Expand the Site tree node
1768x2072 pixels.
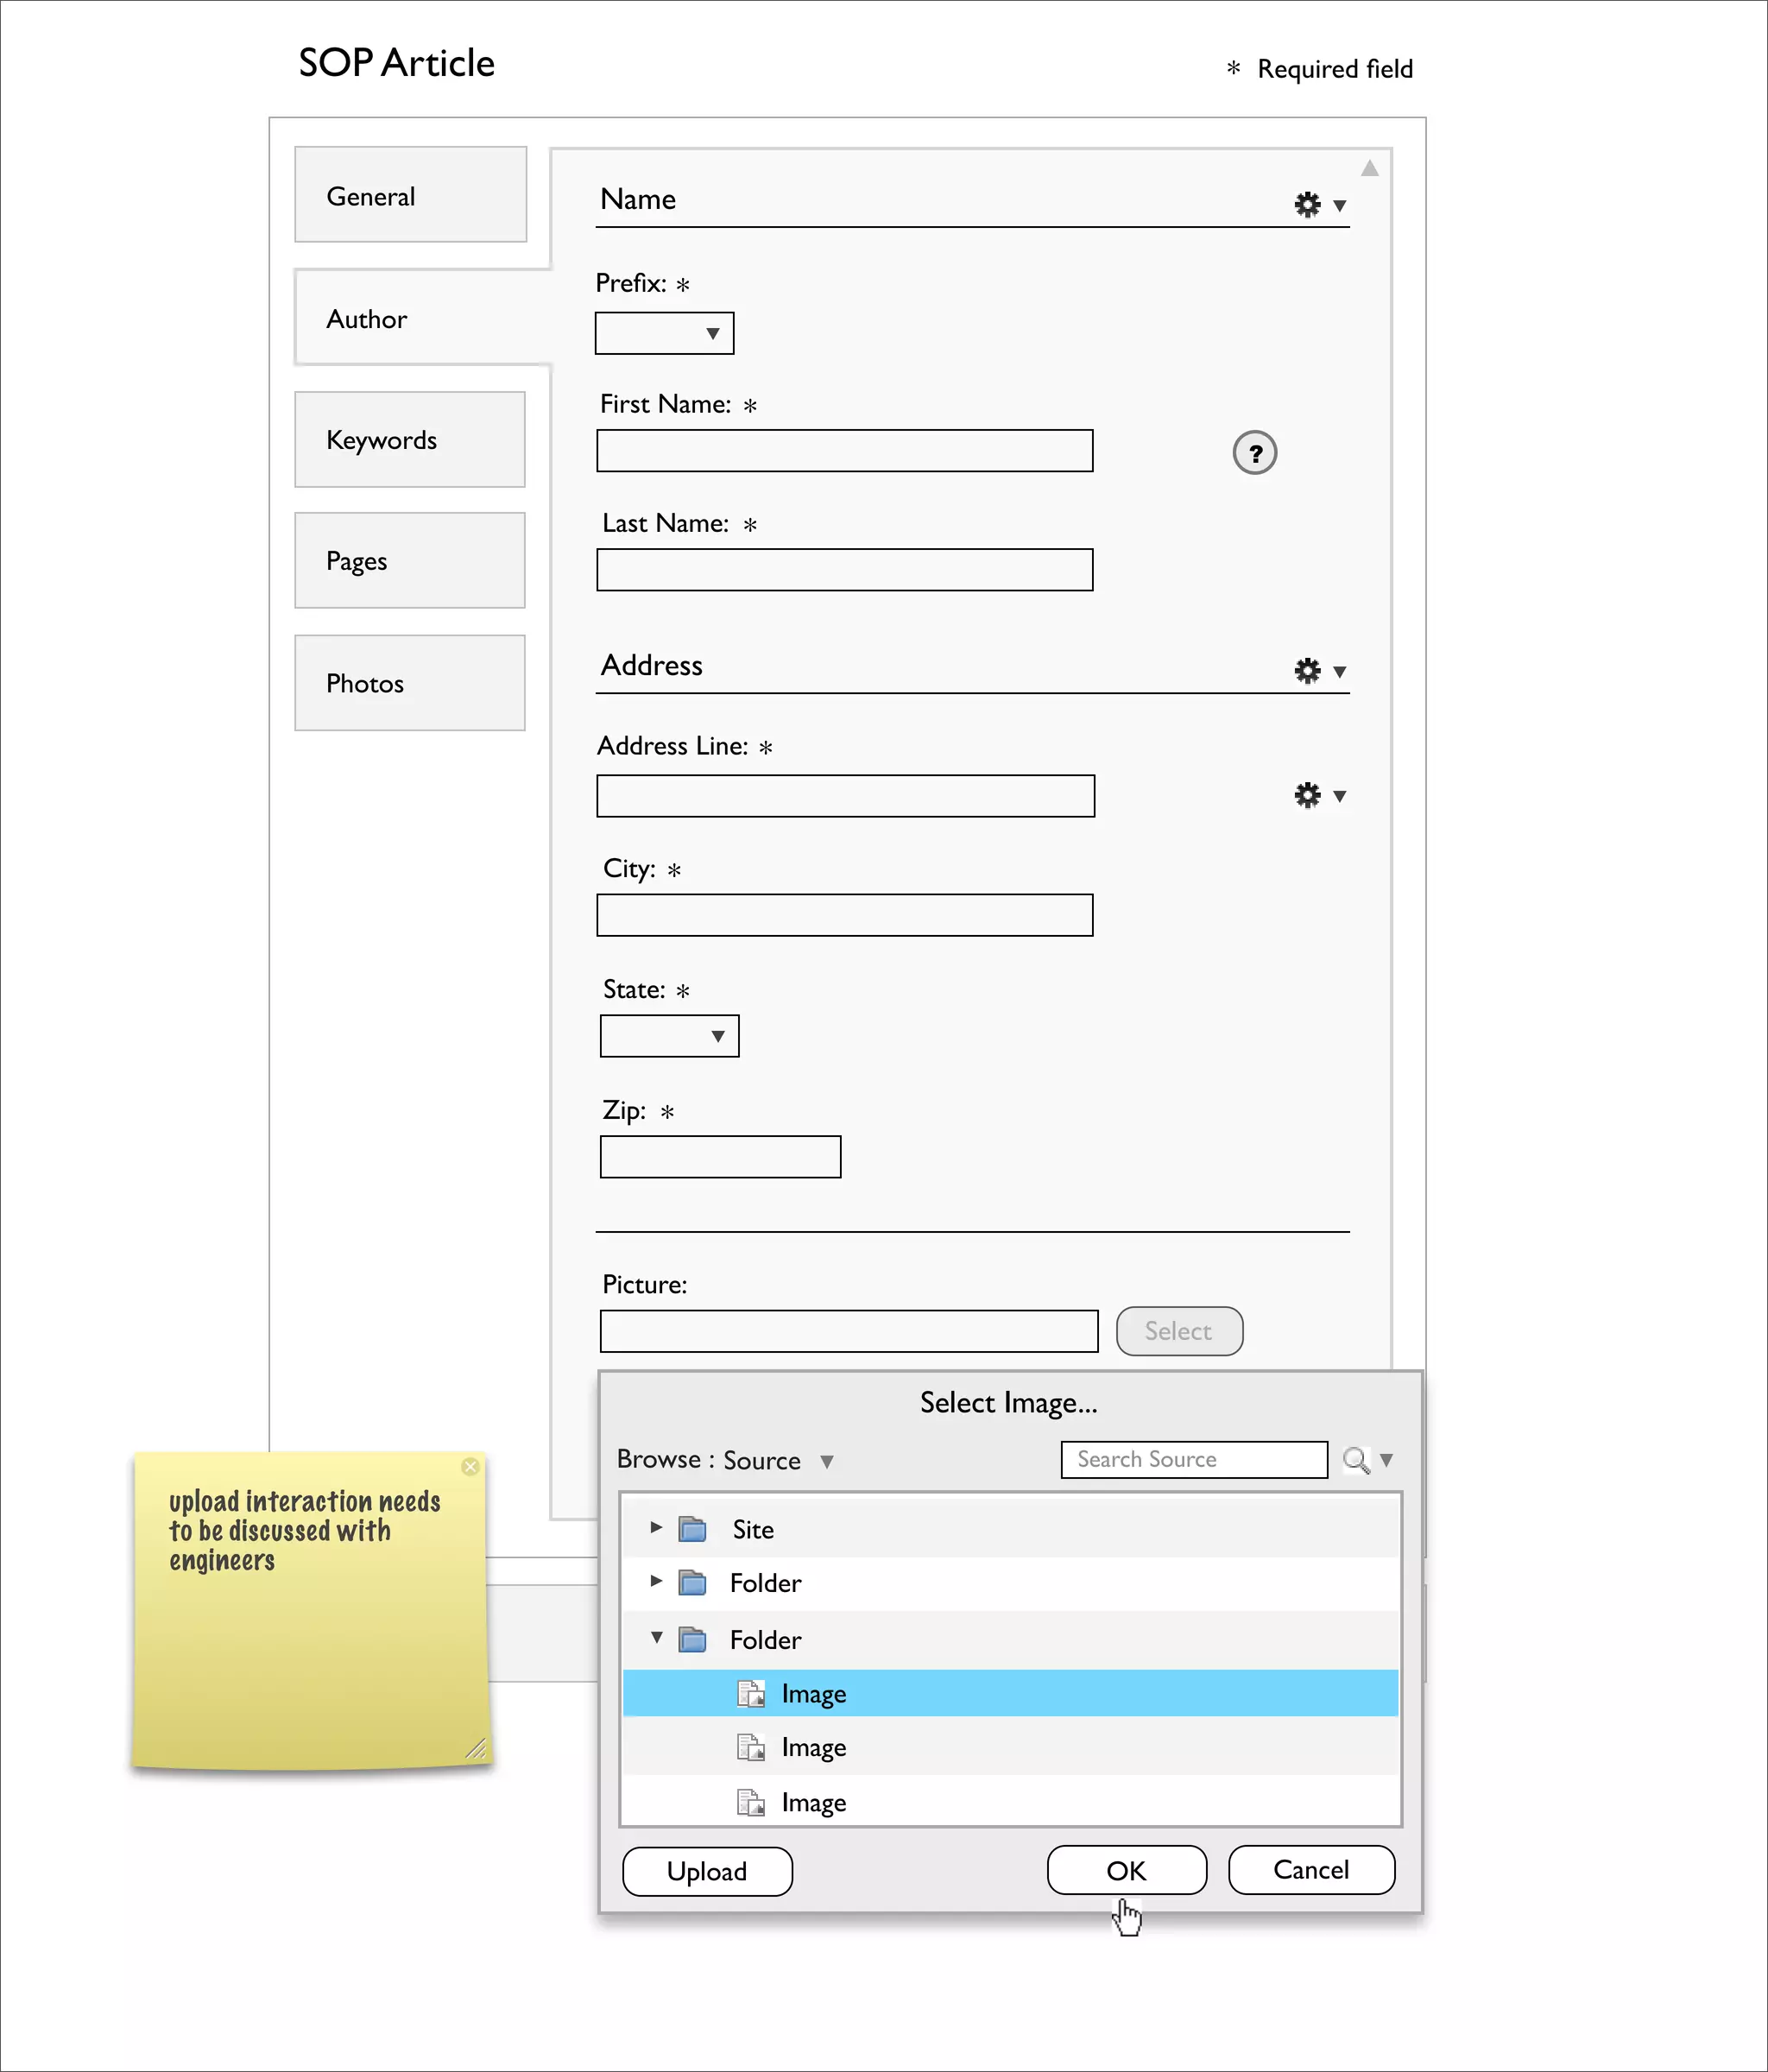(656, 1527)
